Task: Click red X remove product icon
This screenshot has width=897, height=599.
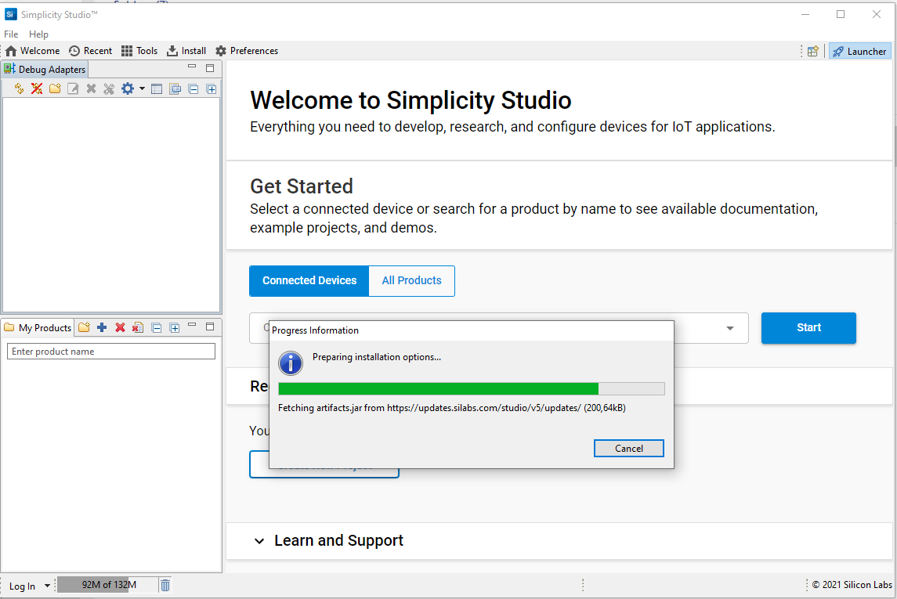Action: click(x=120, y=327)
